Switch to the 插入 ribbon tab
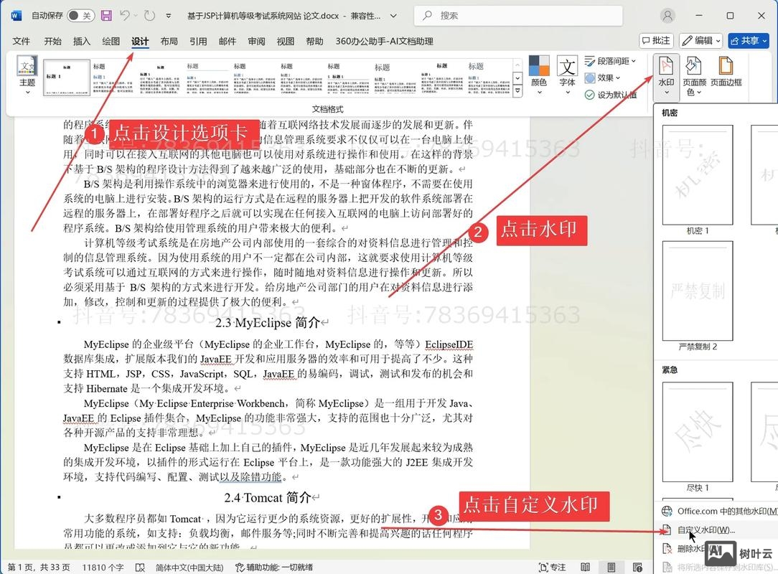 (80, 41)
